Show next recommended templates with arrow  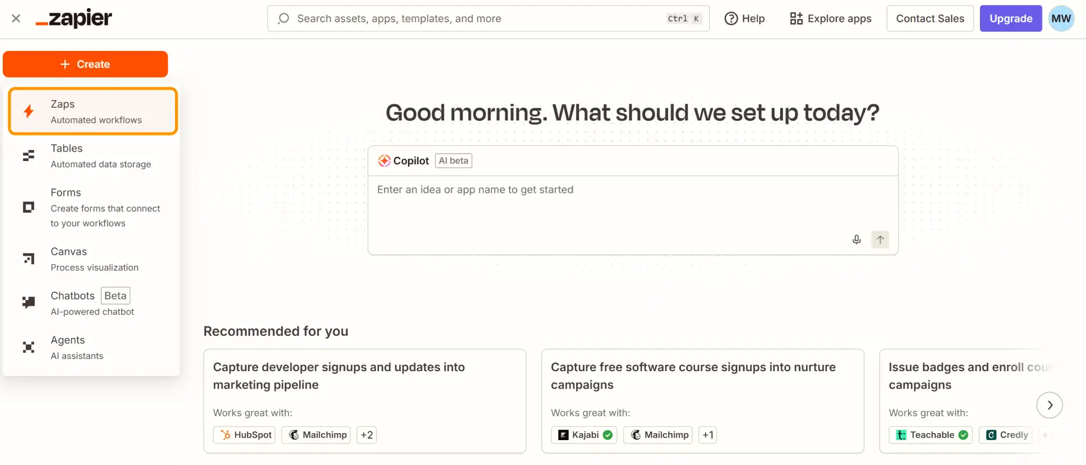[x=1049, y=405]
